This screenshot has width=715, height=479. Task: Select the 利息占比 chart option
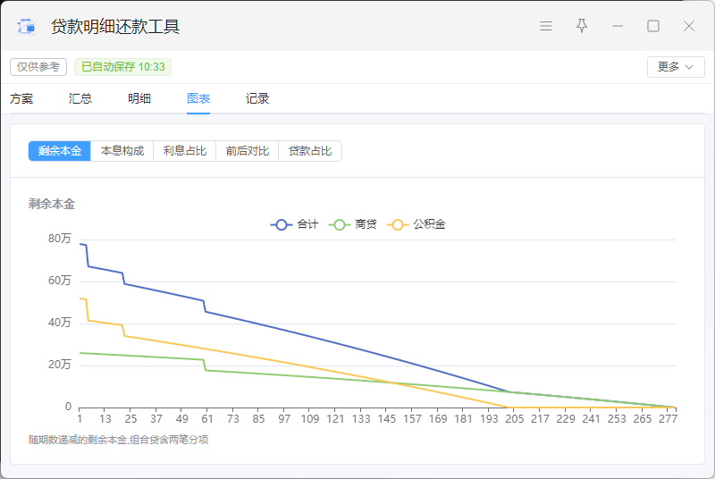coord(185,151)
